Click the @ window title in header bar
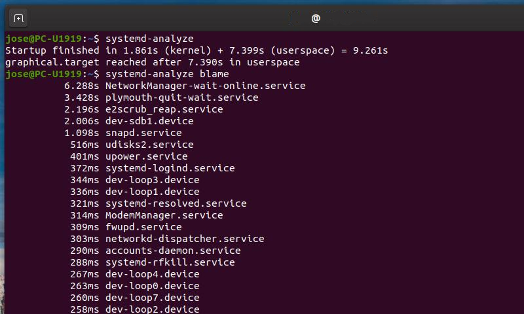524x314 pixels. (316, 18)
